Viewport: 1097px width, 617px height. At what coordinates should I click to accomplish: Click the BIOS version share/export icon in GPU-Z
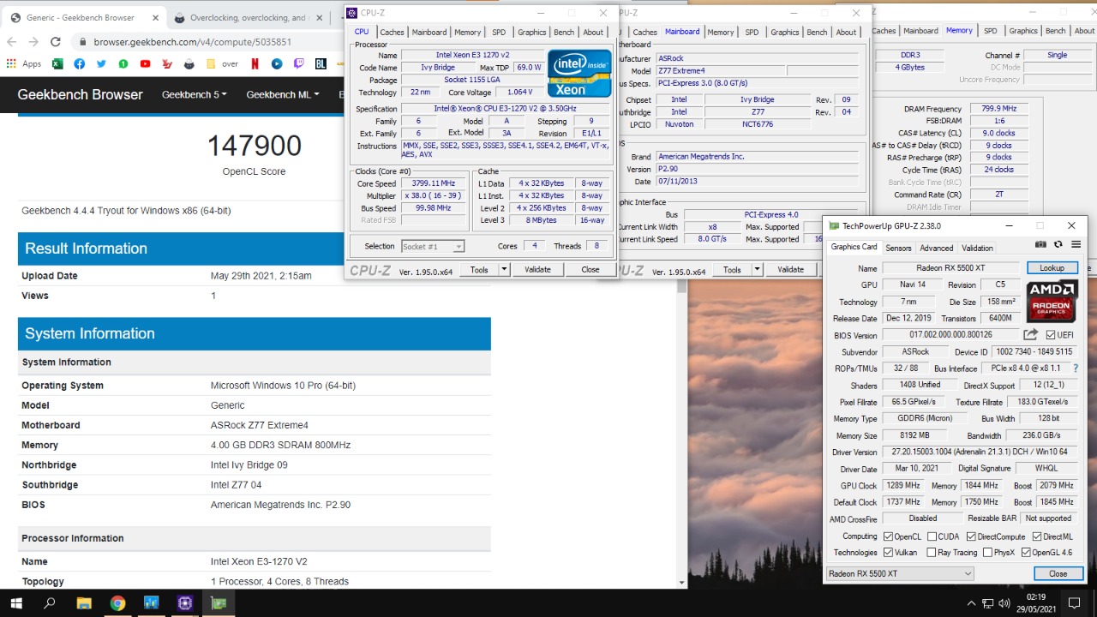(x=1031, y=335)
